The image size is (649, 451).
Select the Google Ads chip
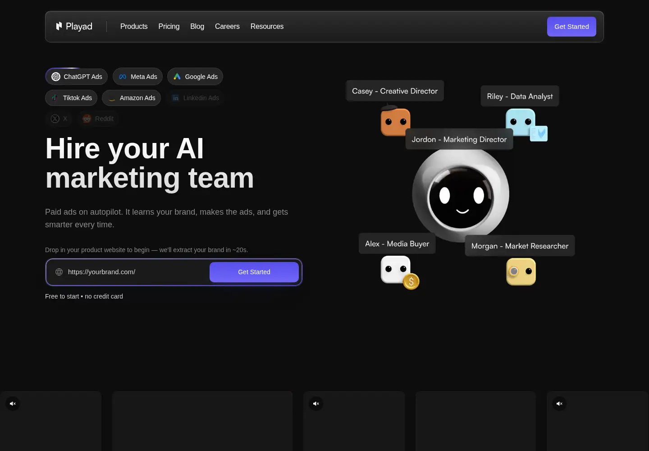pos(195,77)
